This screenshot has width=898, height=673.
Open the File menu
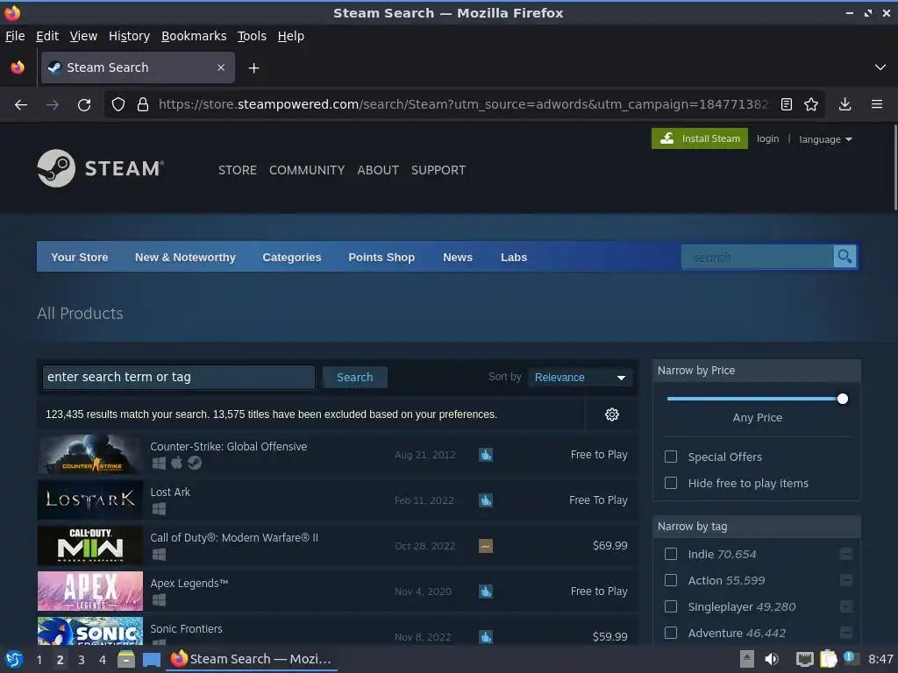(15, 36)
